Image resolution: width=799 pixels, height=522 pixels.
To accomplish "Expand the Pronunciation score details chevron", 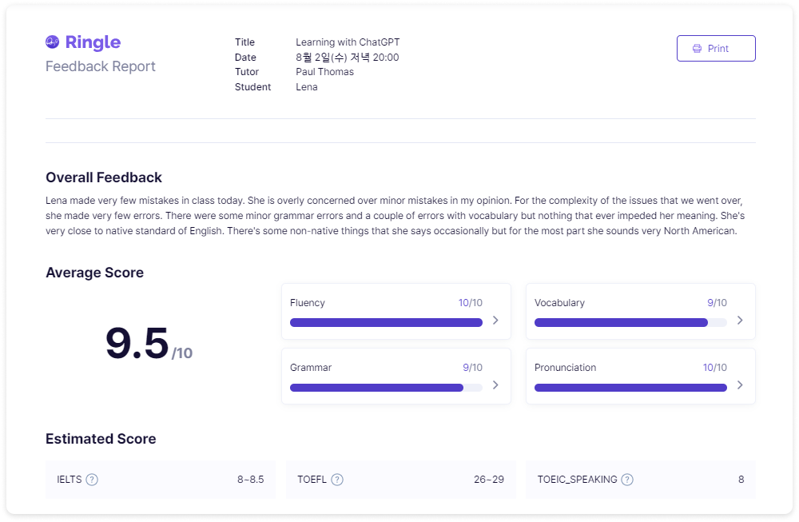I will pos(740,385).
